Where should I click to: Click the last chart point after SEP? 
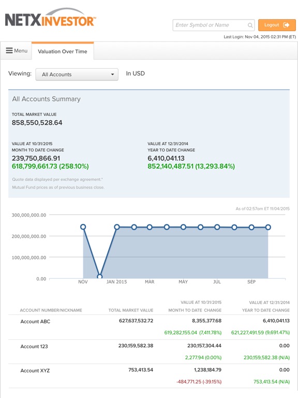[268, 227]
